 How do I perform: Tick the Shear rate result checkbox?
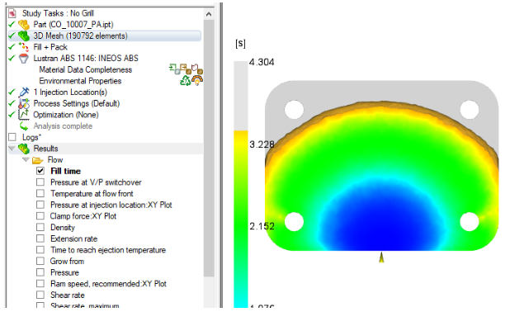[40, 295]
